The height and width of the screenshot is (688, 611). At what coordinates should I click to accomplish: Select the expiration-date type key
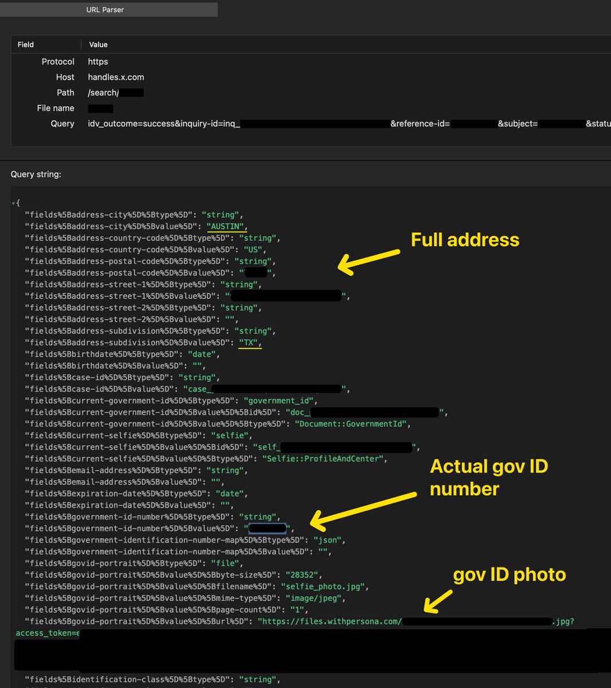pos(116,494)
